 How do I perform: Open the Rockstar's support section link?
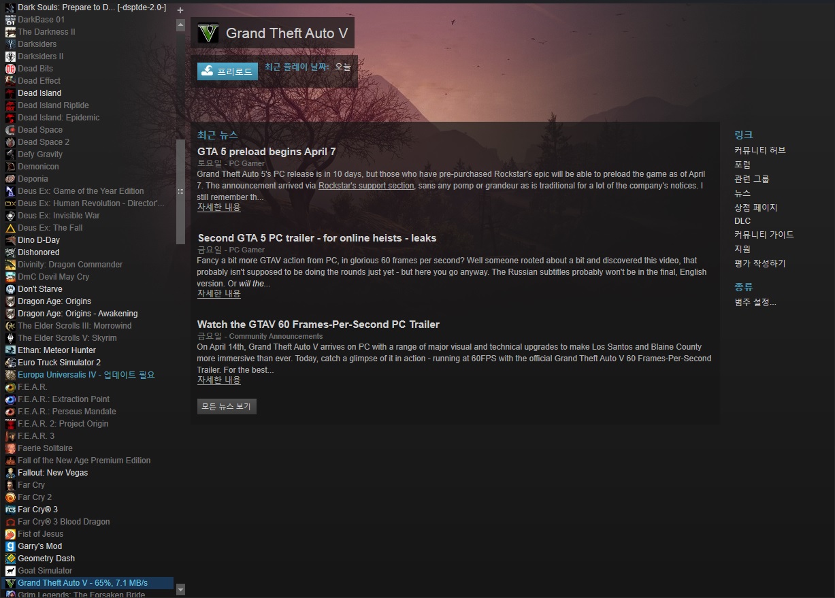[366, 186]
